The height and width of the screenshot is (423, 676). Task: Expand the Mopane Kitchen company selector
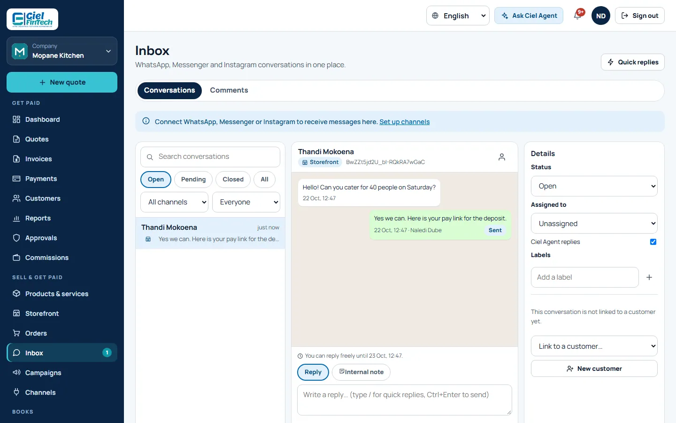point(62,51)
